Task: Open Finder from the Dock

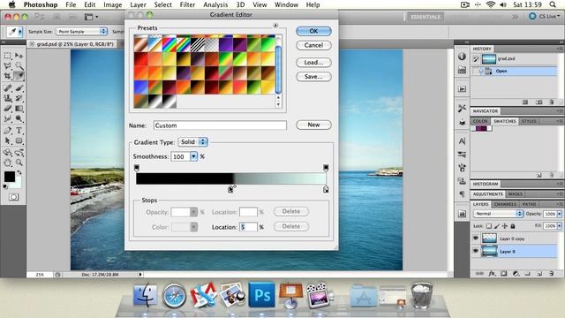Action: (145, 296)
